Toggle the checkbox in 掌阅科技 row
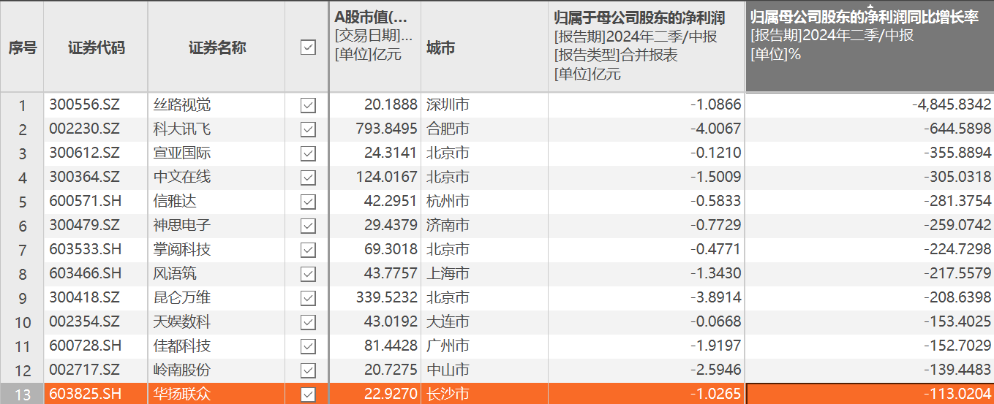994x404 pixels. coord(308,250)
